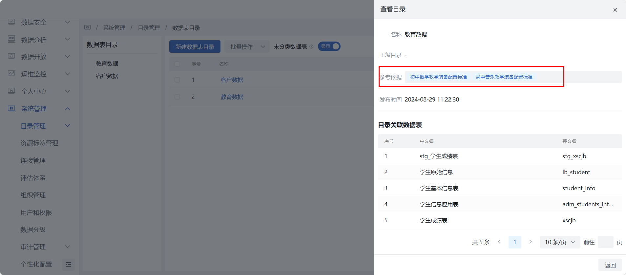Screen dimensions: 626x275
Task: Click the 系统管理 sidebar icon
Action: [x=11, y=108]
